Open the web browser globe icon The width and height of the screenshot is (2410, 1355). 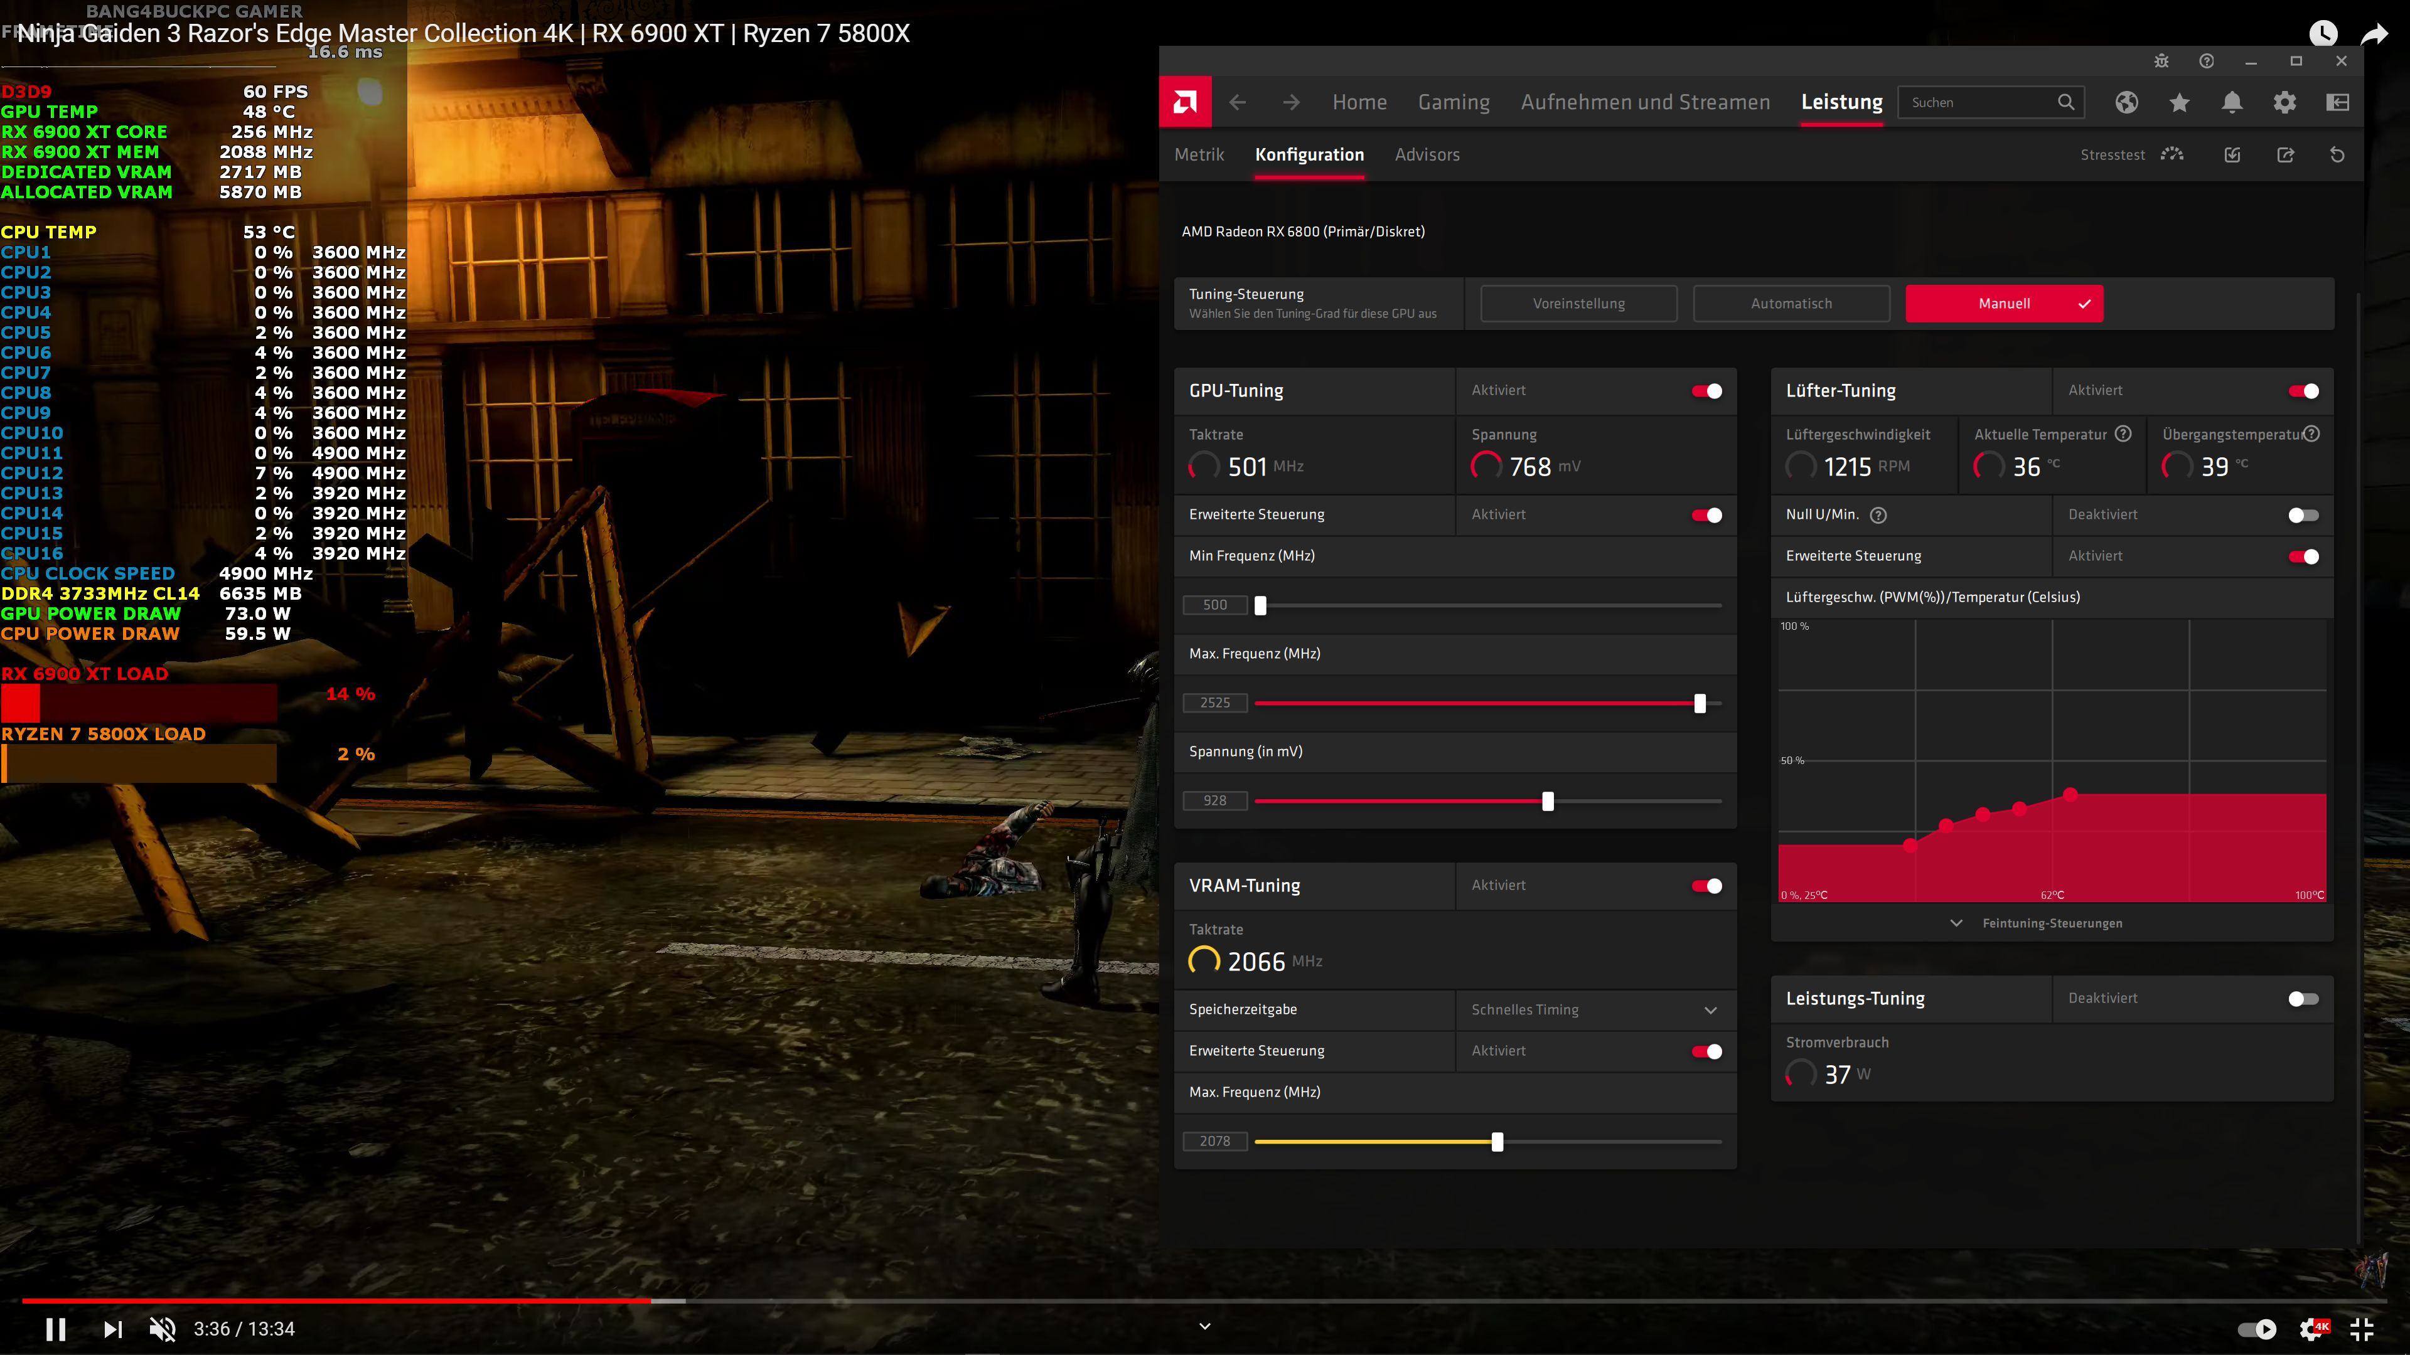pos(2126,102)
